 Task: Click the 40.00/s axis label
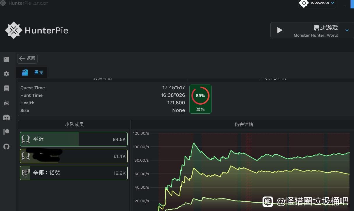point(142,187)
